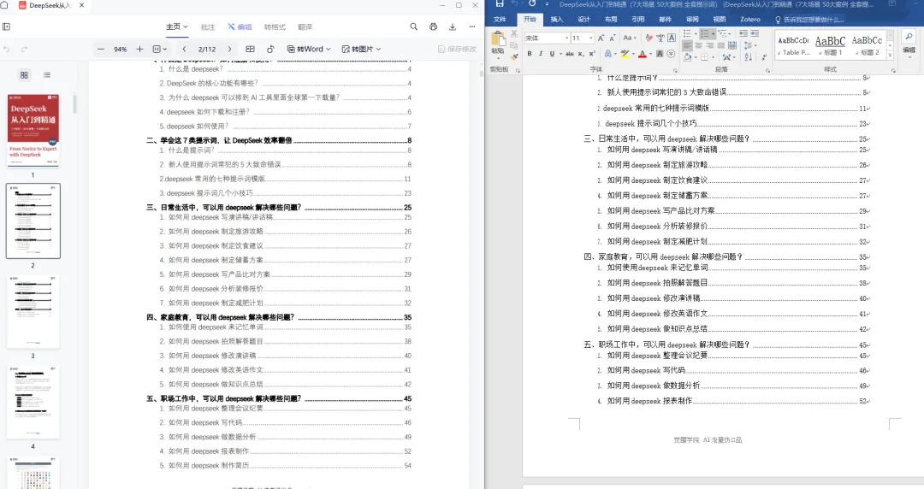The image size is (924, 489).
Task: Open the 插入 ribbon tab in Word
Action: pos(556,19)
